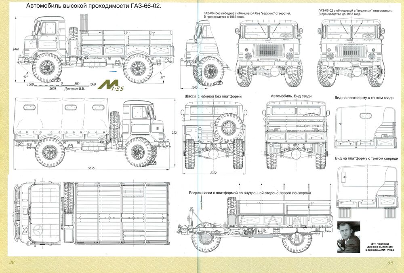Click the M 1:35 scale logo
Image resolution: width=404 pixels, height=273 pixels.
[112, 85]
